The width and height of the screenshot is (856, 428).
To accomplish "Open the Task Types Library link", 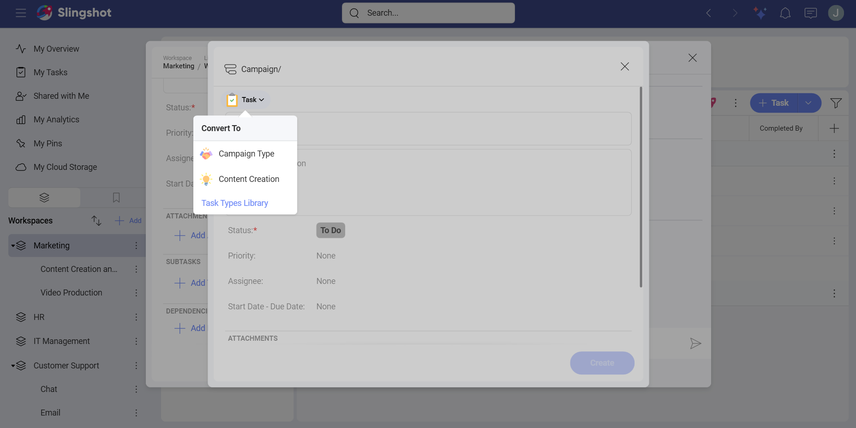I will click(x=234, y=203).
